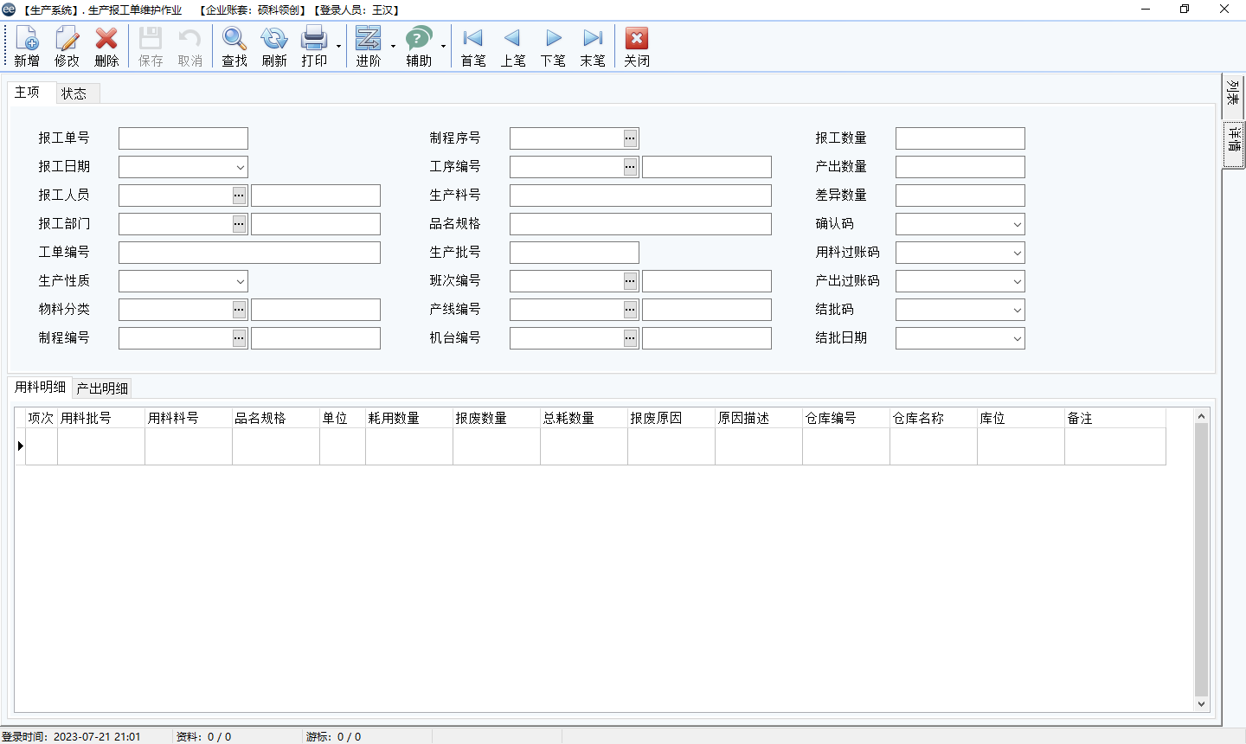Click the 保存 (save) toolbar icon
This screenshot has height=744, width=1246.
point(151,46)
